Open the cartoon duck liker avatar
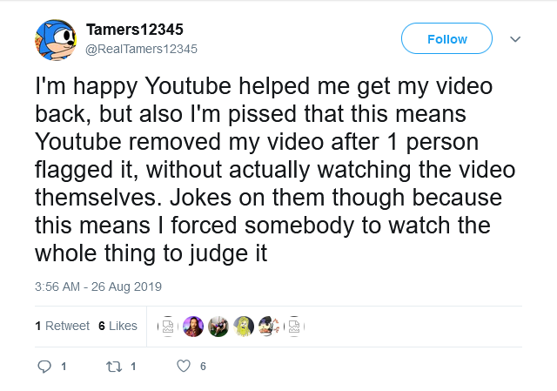Viewport: 557px width, 391px height. tap(268, 326)
